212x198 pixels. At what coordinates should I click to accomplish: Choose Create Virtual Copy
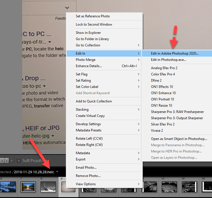[104, 115]
